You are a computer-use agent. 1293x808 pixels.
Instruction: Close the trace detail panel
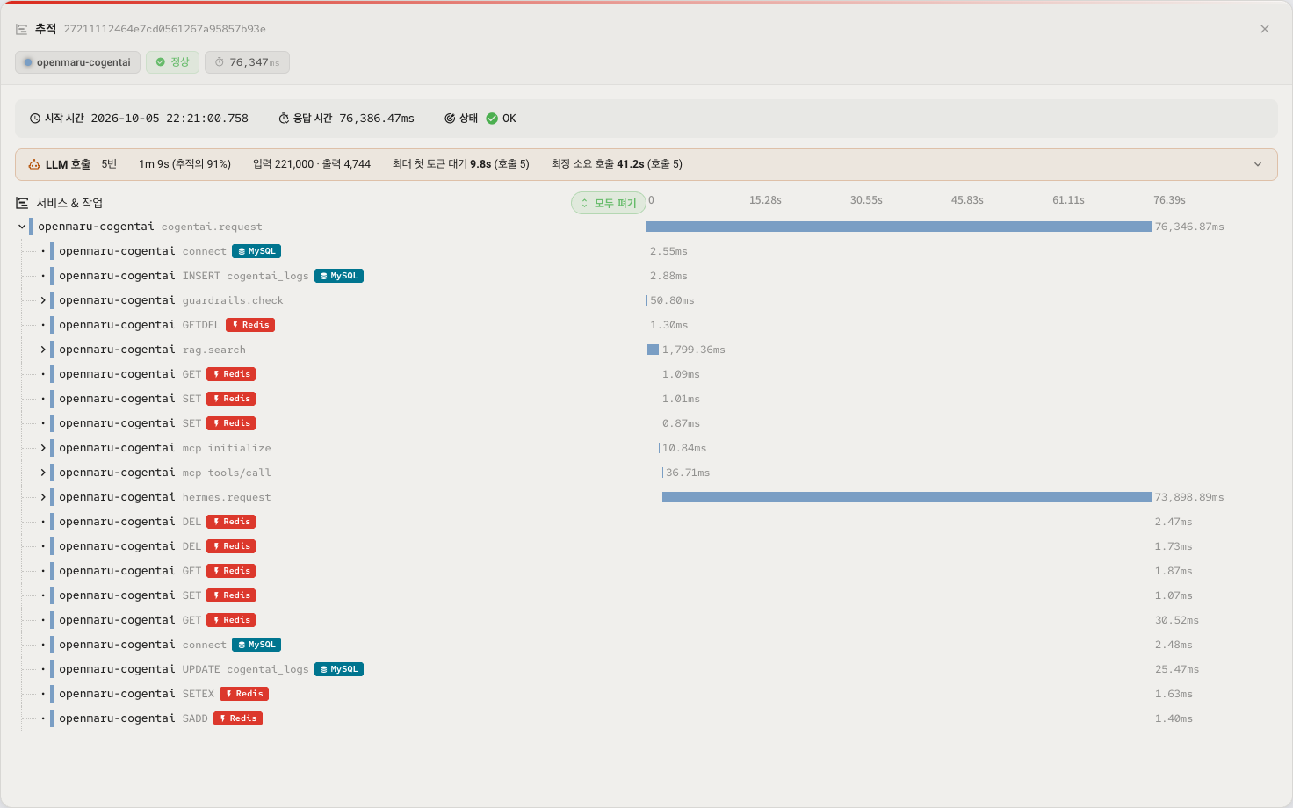[1265, 29]
